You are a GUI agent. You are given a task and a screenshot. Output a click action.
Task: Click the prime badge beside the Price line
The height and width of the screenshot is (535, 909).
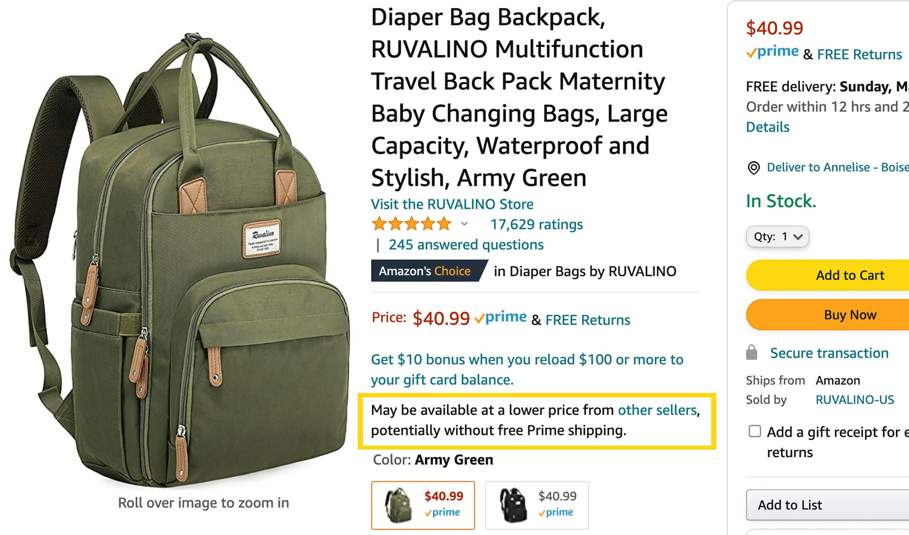501,318
